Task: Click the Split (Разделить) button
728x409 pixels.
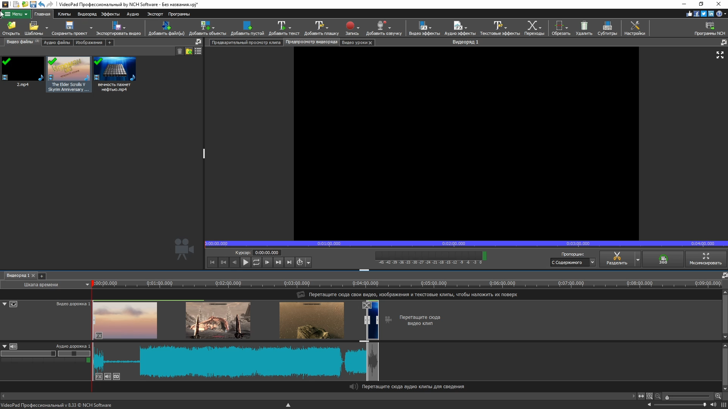Action: [x=617, y=259]
